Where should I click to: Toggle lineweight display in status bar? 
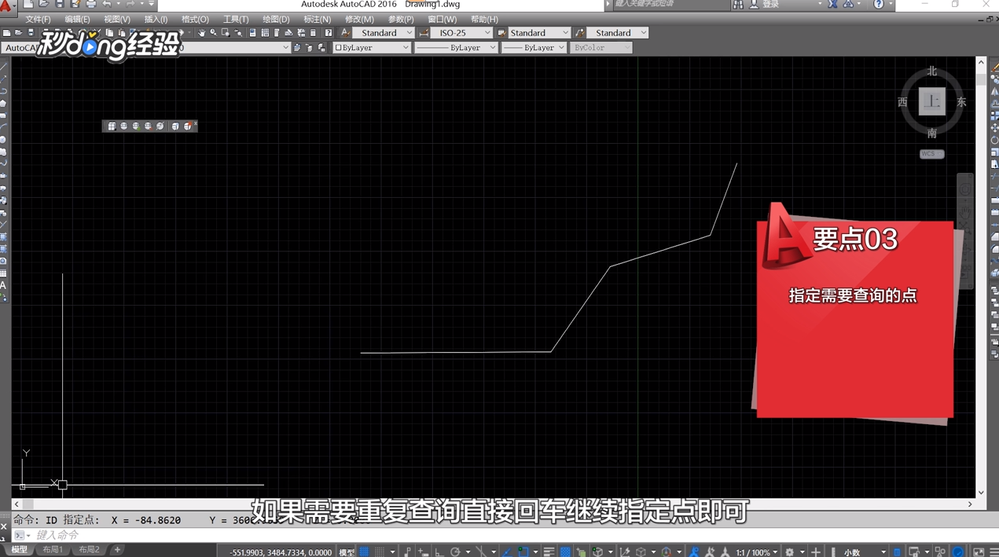pos(549,552)
